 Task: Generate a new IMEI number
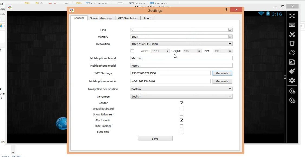click(x=222, y=73)
